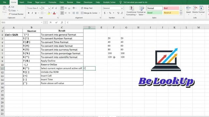Click the Insert Function fx icon
The image size is (209, 117).
[x=62, y=22]
